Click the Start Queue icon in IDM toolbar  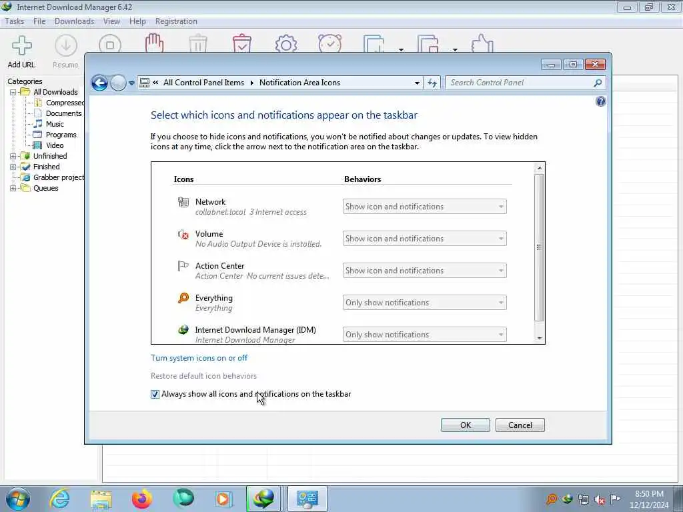pos(374,43)
